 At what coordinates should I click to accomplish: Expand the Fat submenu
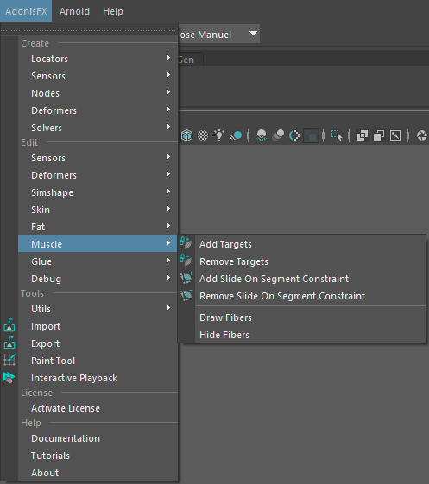(x=98, y=227)
